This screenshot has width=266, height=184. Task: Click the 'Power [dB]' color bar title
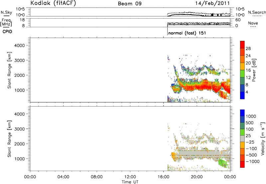coord(254,70)
